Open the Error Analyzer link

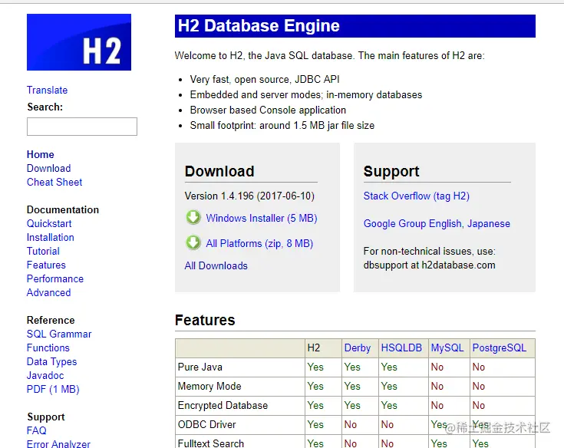click(x=58, y=443)
